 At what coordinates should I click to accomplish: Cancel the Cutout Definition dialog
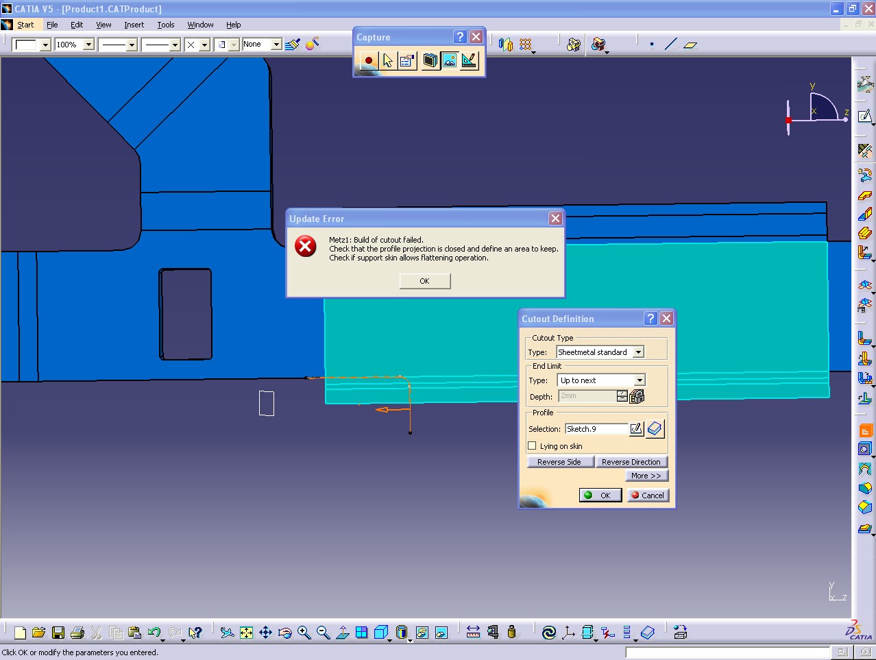pos(647,496)
